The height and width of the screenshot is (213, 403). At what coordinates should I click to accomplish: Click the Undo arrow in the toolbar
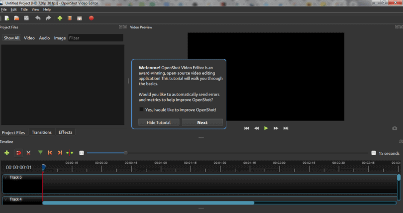tap(38, 18)
